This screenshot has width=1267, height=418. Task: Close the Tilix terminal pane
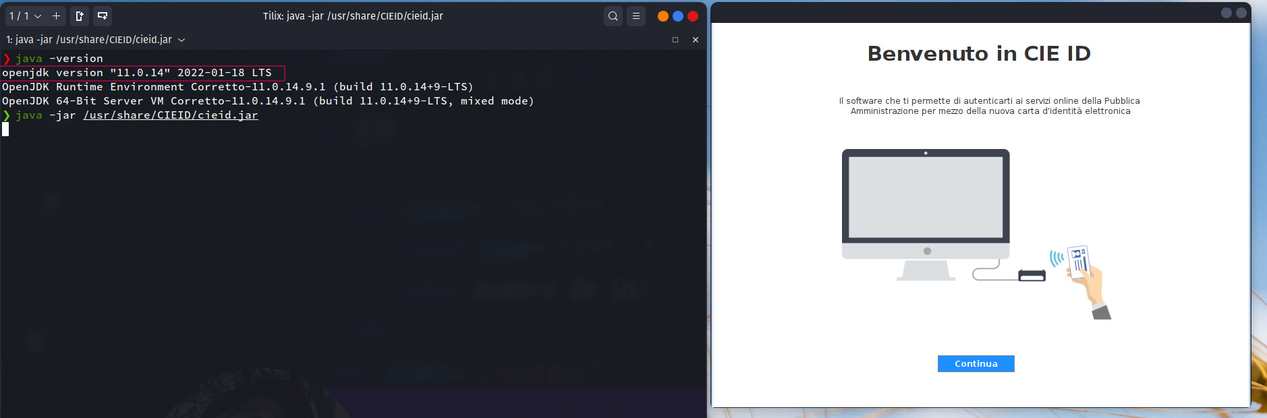[x=696, y=40]
